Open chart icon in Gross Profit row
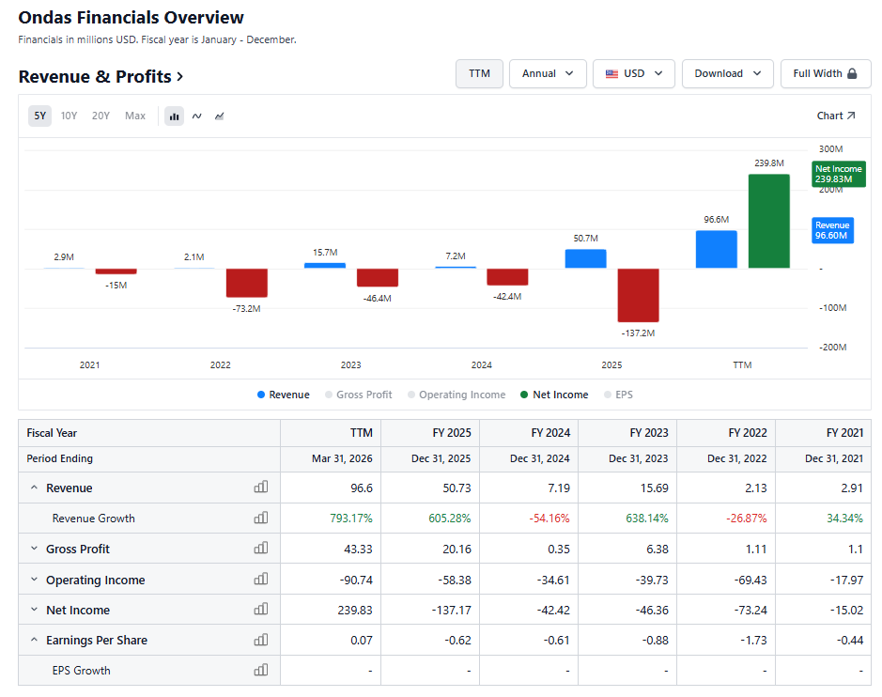 click(260, 548)
